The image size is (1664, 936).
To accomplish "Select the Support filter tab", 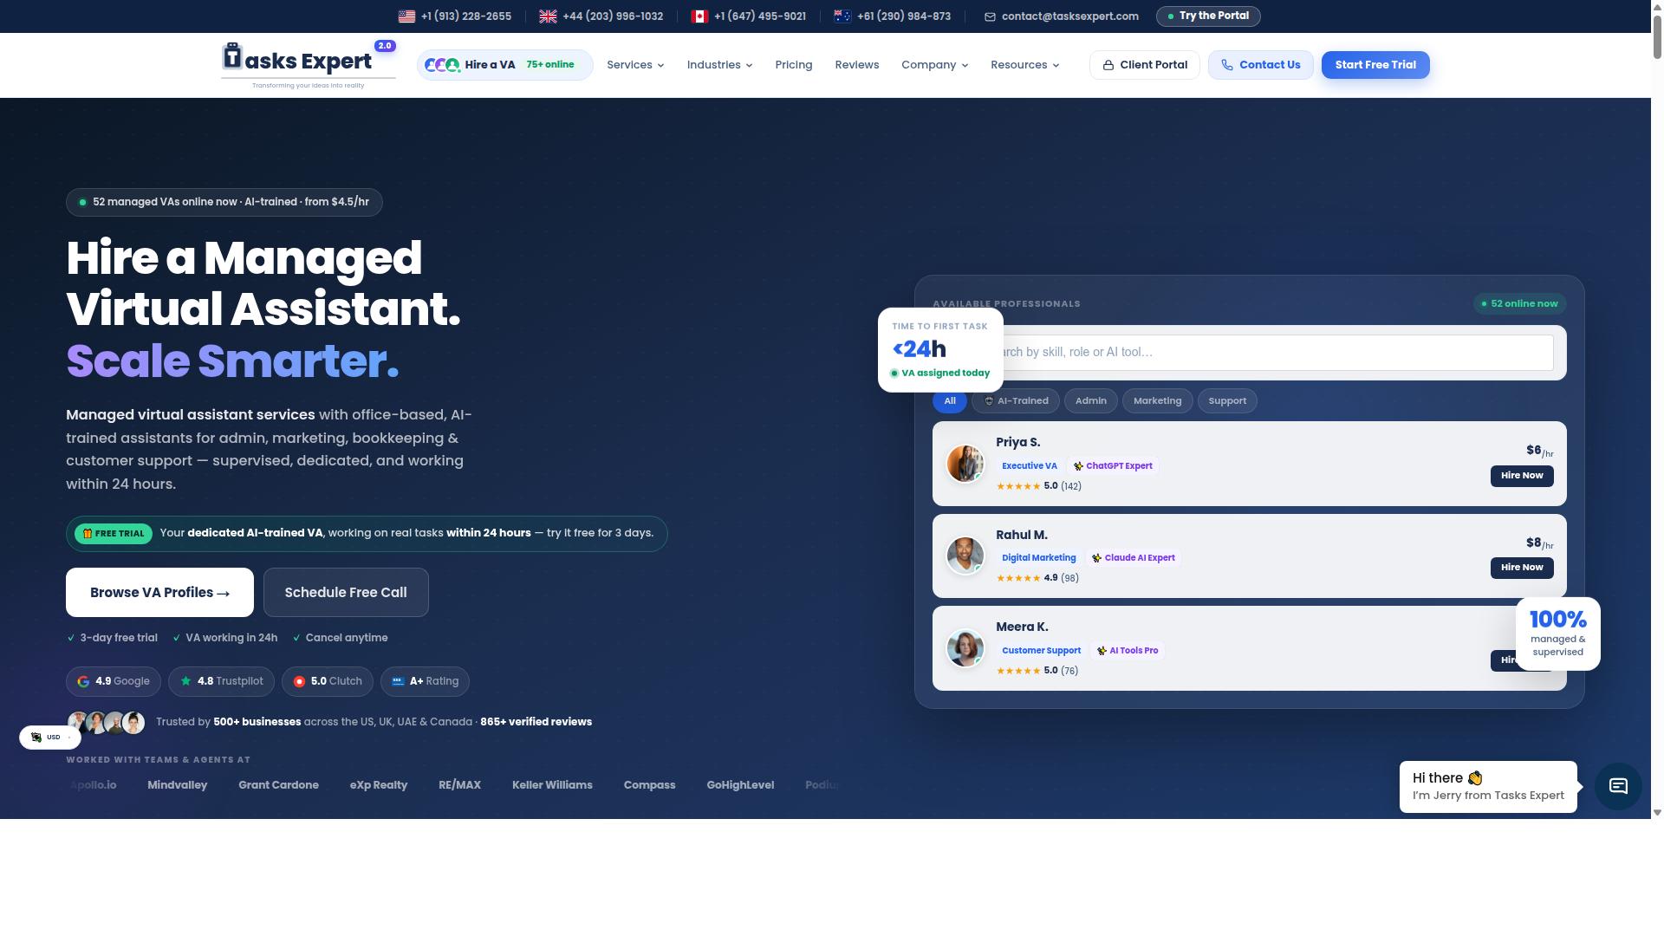I will [1227, 401].
